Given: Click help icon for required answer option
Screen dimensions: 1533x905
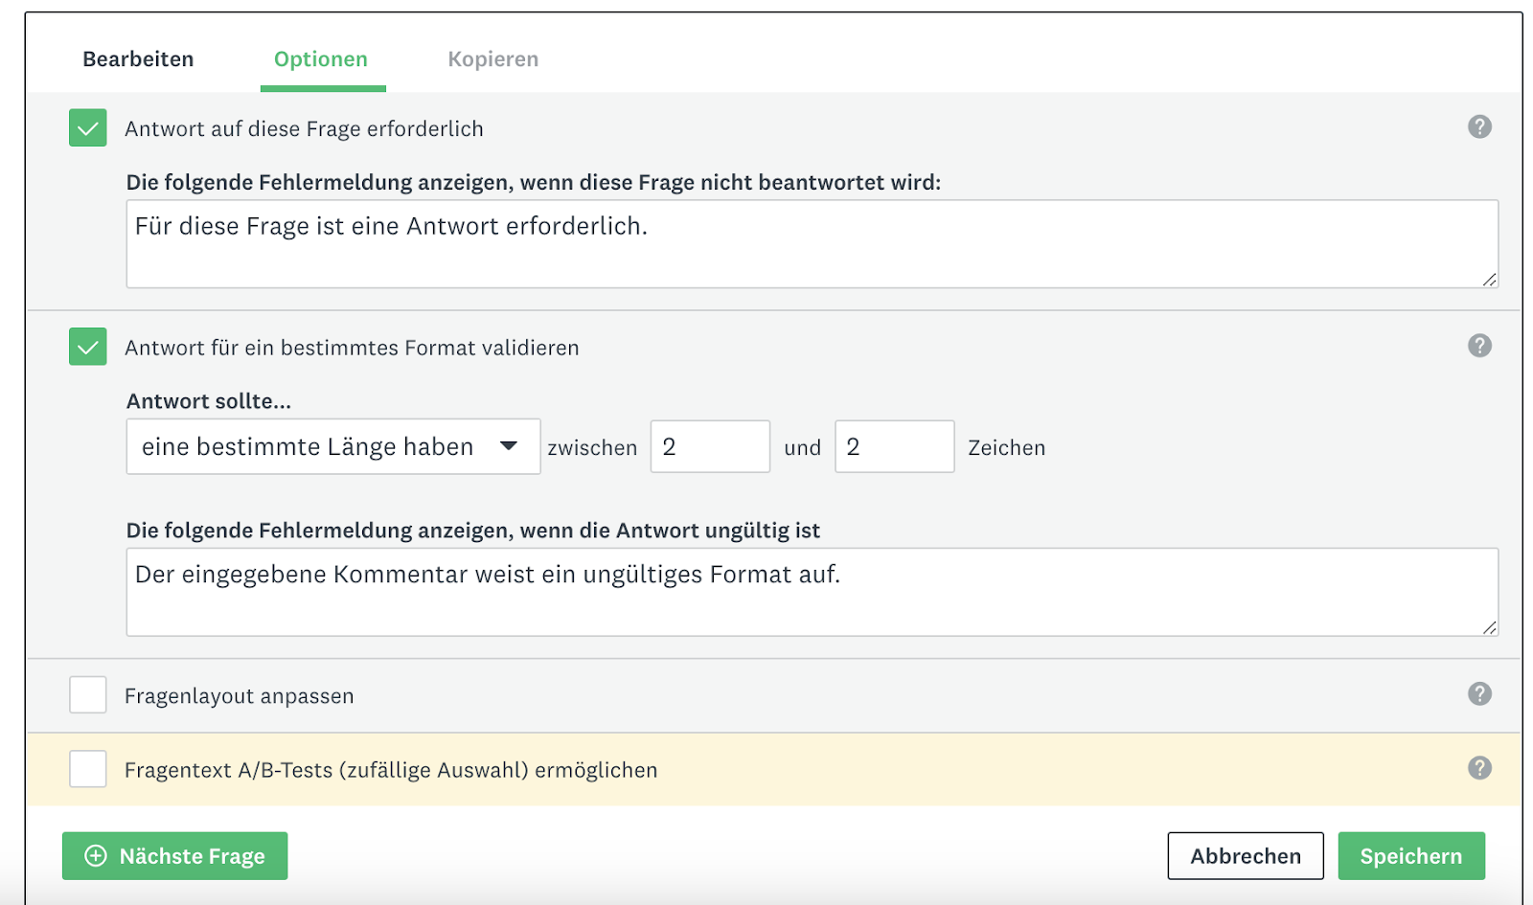Looking at the screenshot, I should point(1479,126).
